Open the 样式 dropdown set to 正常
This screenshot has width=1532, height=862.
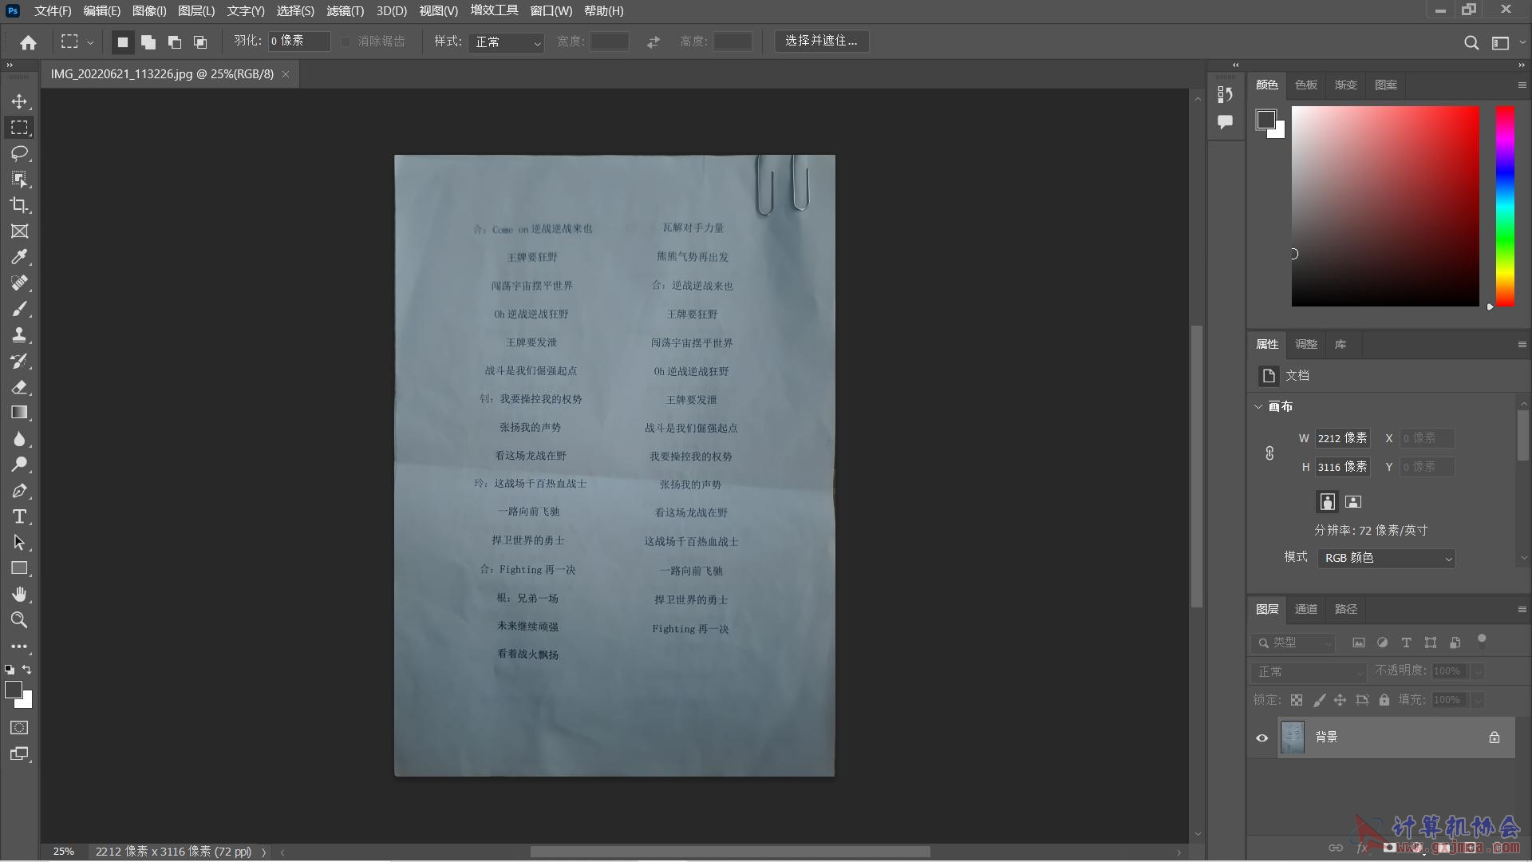507,42
